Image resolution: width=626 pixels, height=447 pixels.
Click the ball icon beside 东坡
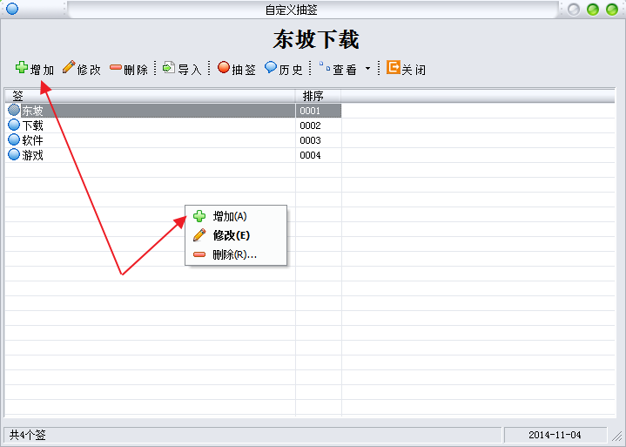click(x=14, y=110)
